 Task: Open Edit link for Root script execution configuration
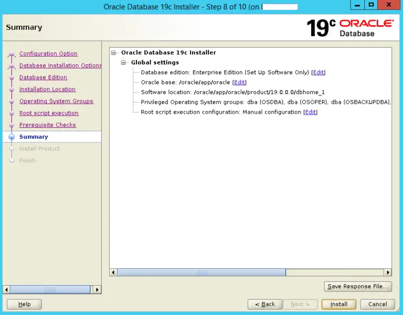[x=311, y=113]
